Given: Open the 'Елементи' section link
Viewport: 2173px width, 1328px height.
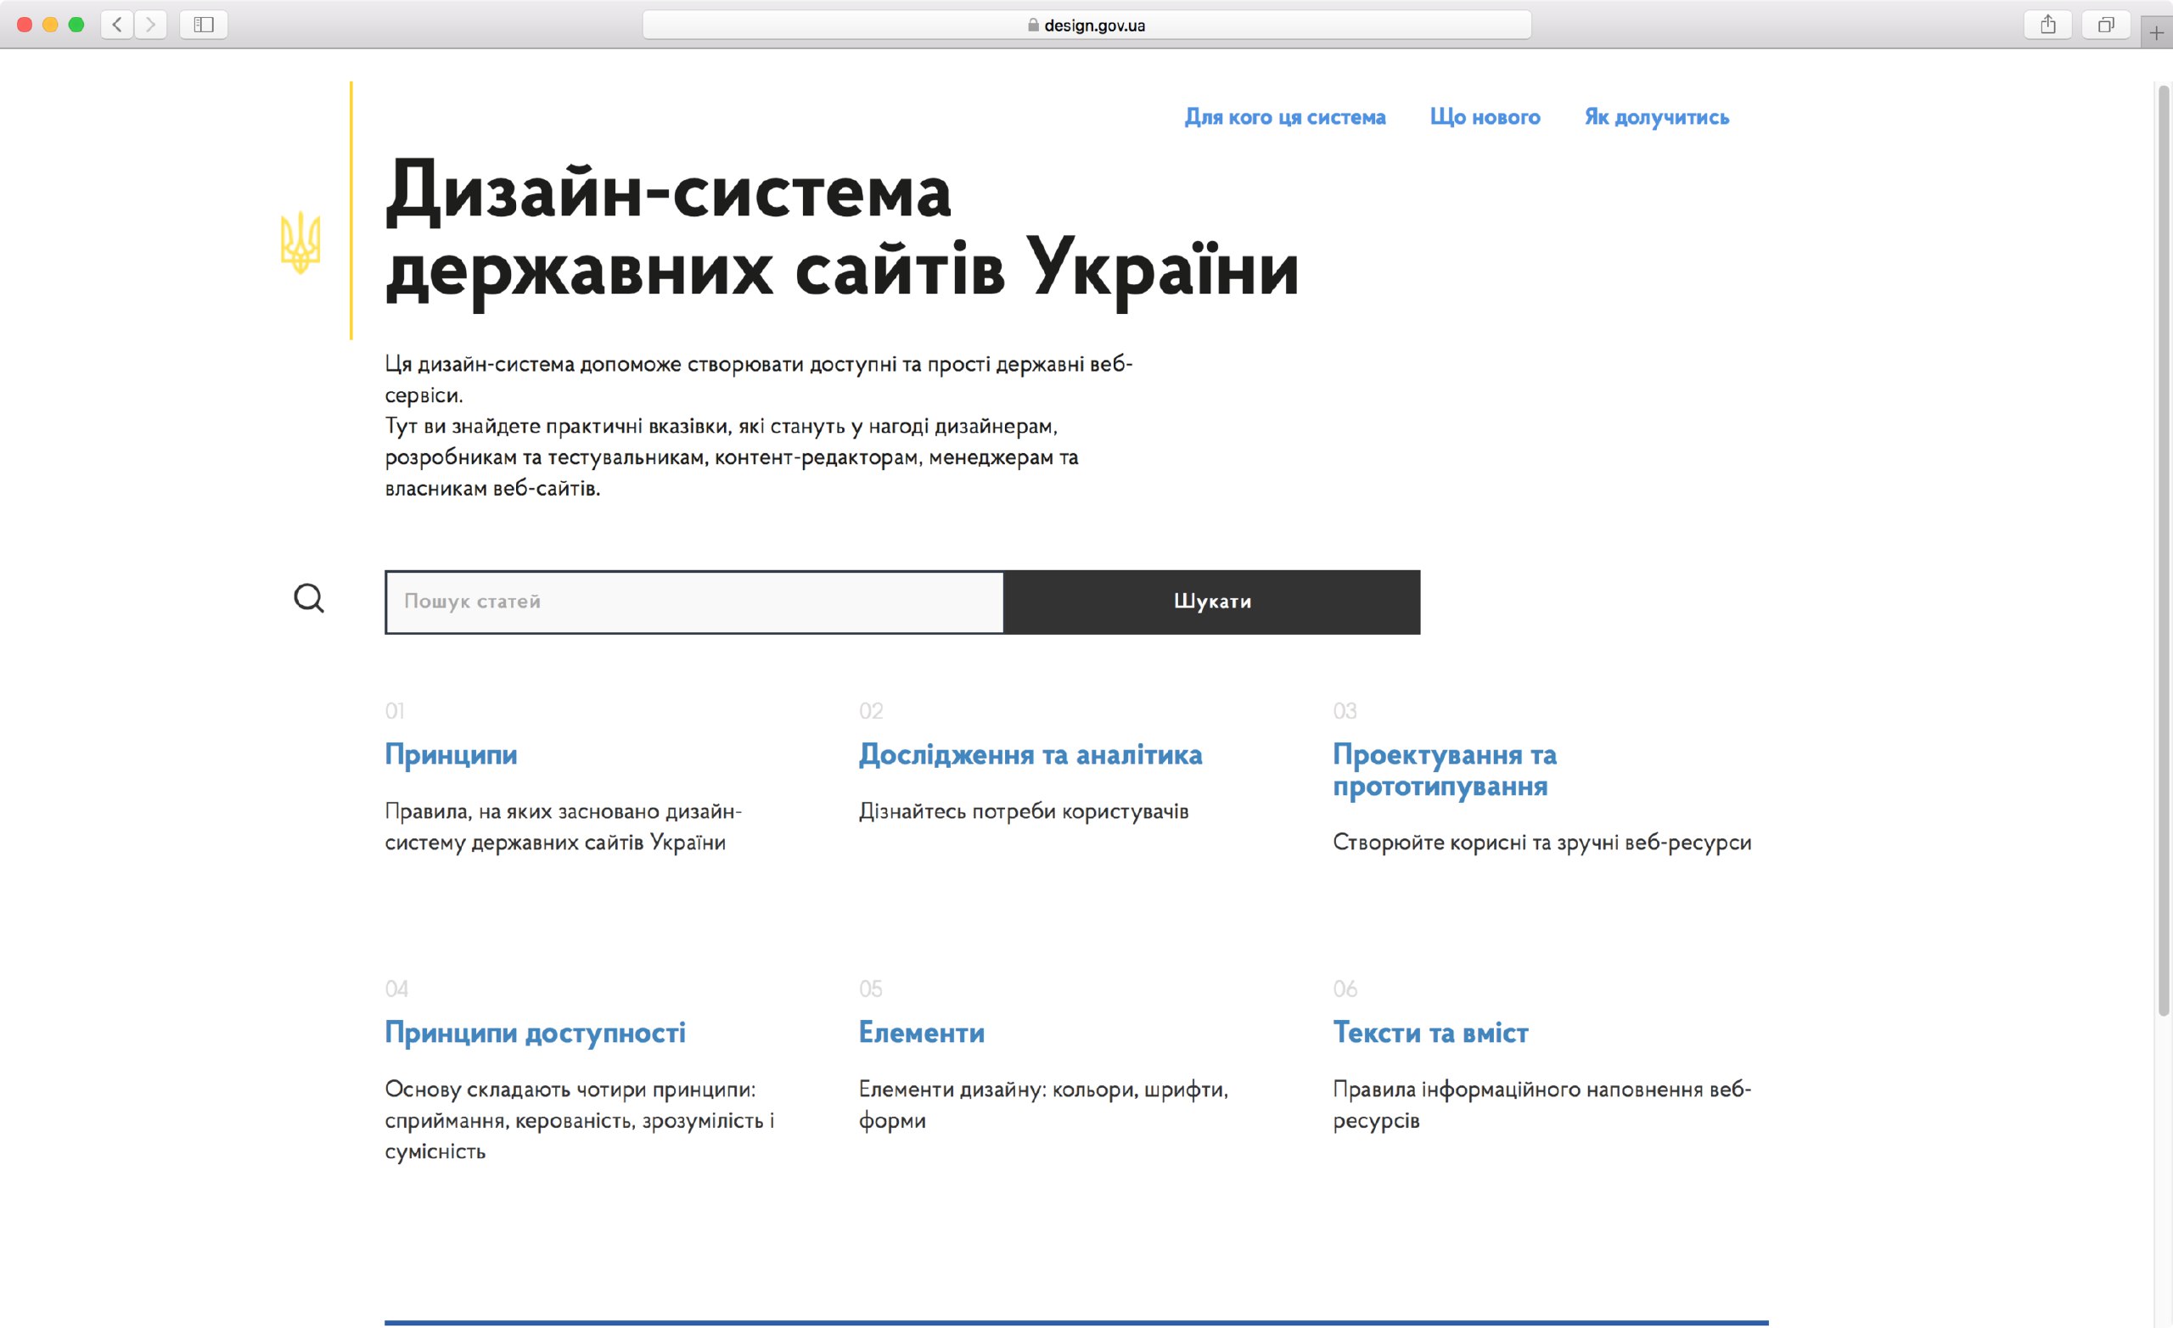Looking at the screenshot, I should (922, 1033).
